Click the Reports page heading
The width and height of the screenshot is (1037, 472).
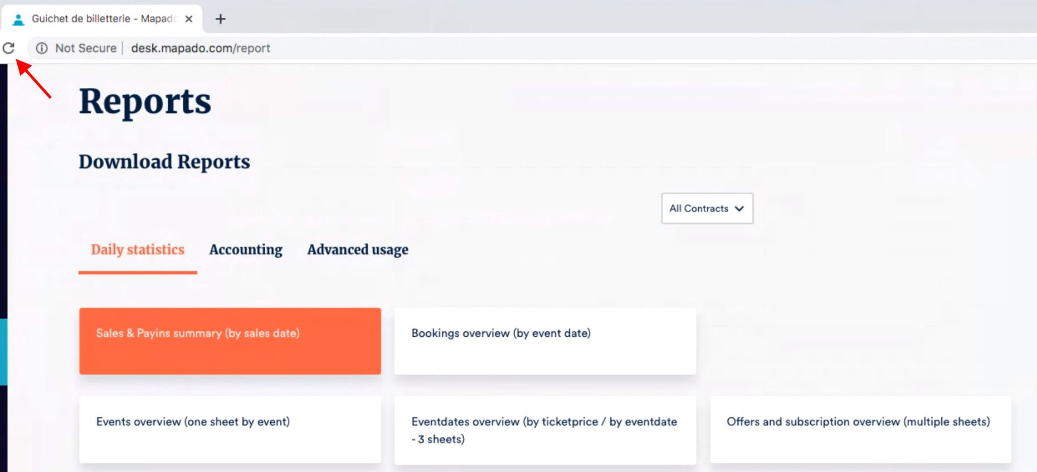pyautogui.click(x=145, y=102)
